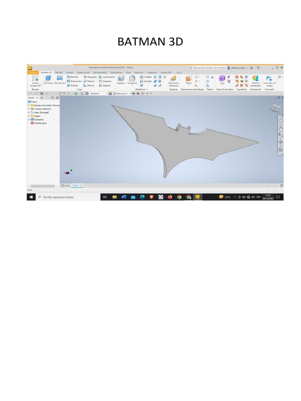Select the Extrusión tool
Image resolution: width=301 pixels, height=401 pixels.
[48, 79]
